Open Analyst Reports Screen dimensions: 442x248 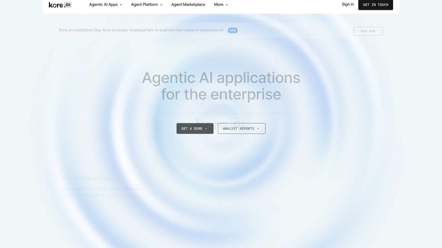[241, 128]
